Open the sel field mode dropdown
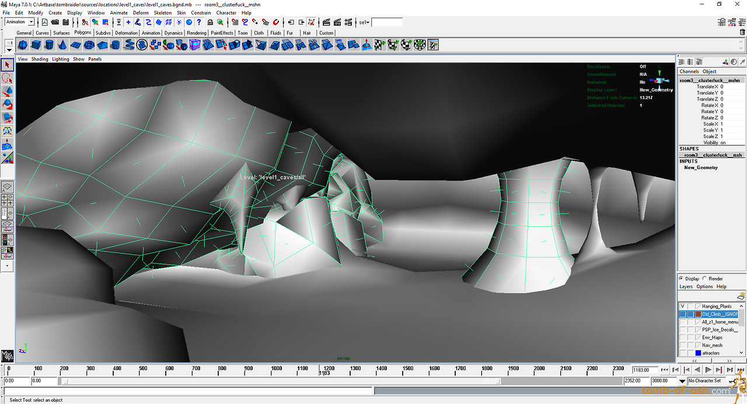 click(x=364, y=22)
